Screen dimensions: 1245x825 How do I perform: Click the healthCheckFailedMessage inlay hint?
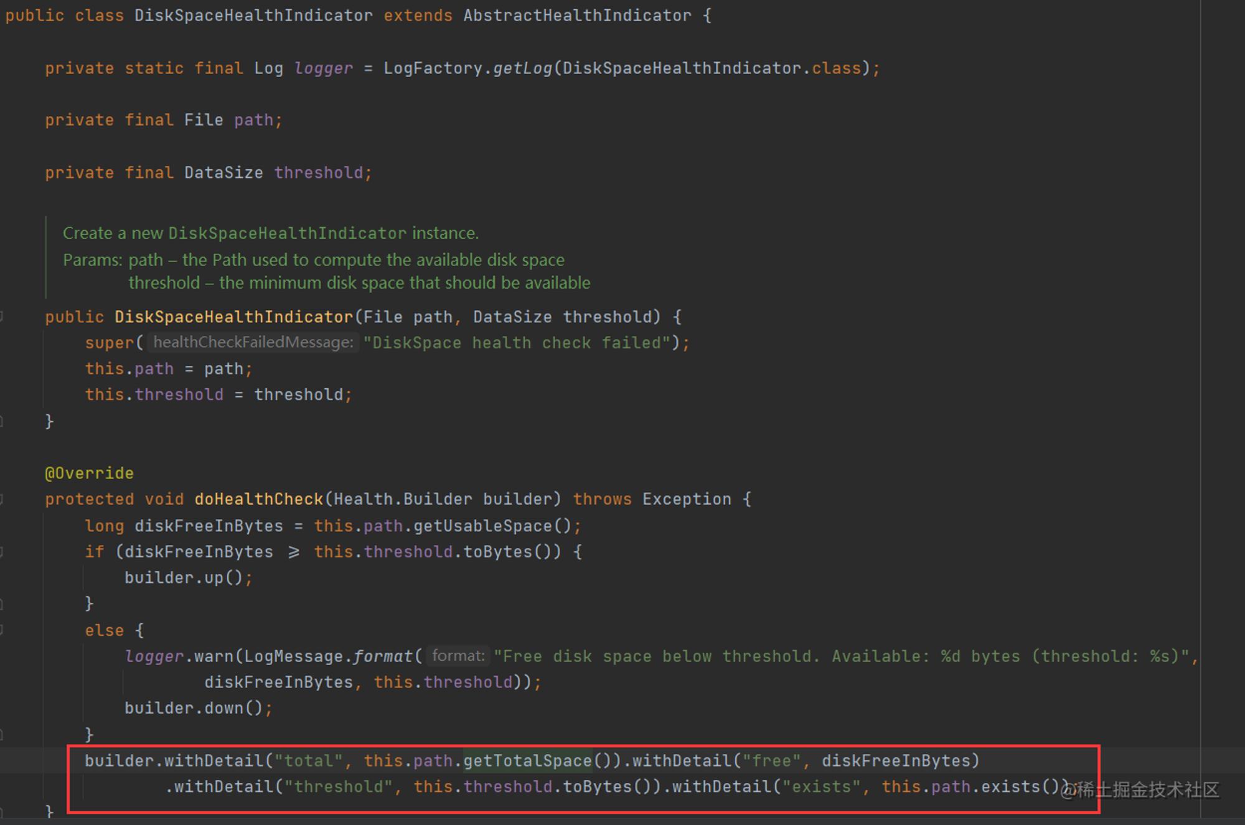click(x=253, y=342)
